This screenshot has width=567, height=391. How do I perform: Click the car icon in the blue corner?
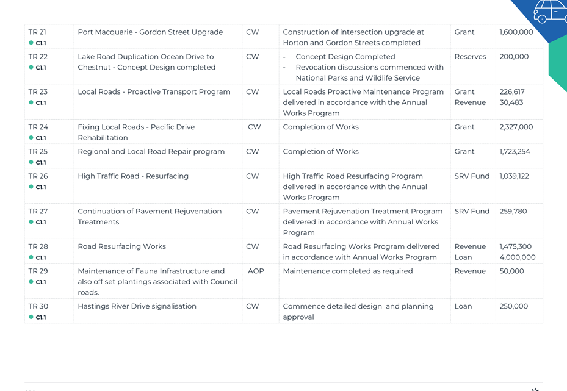(550, 11)
